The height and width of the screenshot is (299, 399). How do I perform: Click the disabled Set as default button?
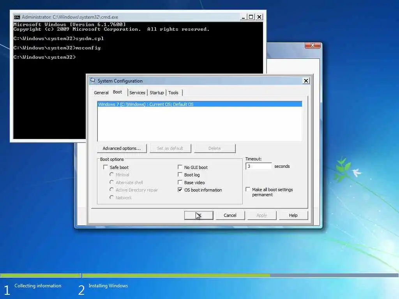point(170,148)
